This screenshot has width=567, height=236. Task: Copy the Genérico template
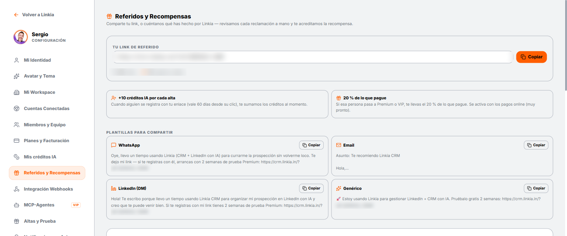pyautogui.click(x=536, y=188)
